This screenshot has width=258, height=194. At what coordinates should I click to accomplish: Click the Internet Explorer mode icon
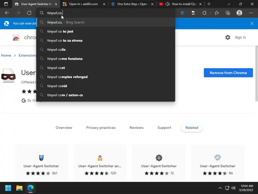[x=182, y=13]
